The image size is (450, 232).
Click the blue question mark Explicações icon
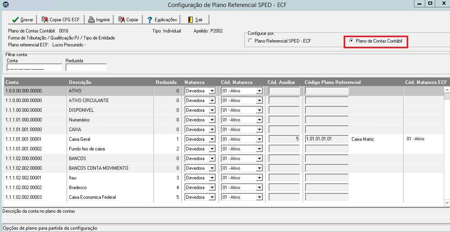click(x=150, y=19)
